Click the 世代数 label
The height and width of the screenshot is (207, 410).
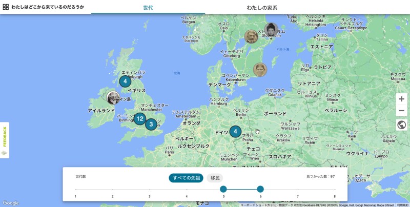click(80, 176)
